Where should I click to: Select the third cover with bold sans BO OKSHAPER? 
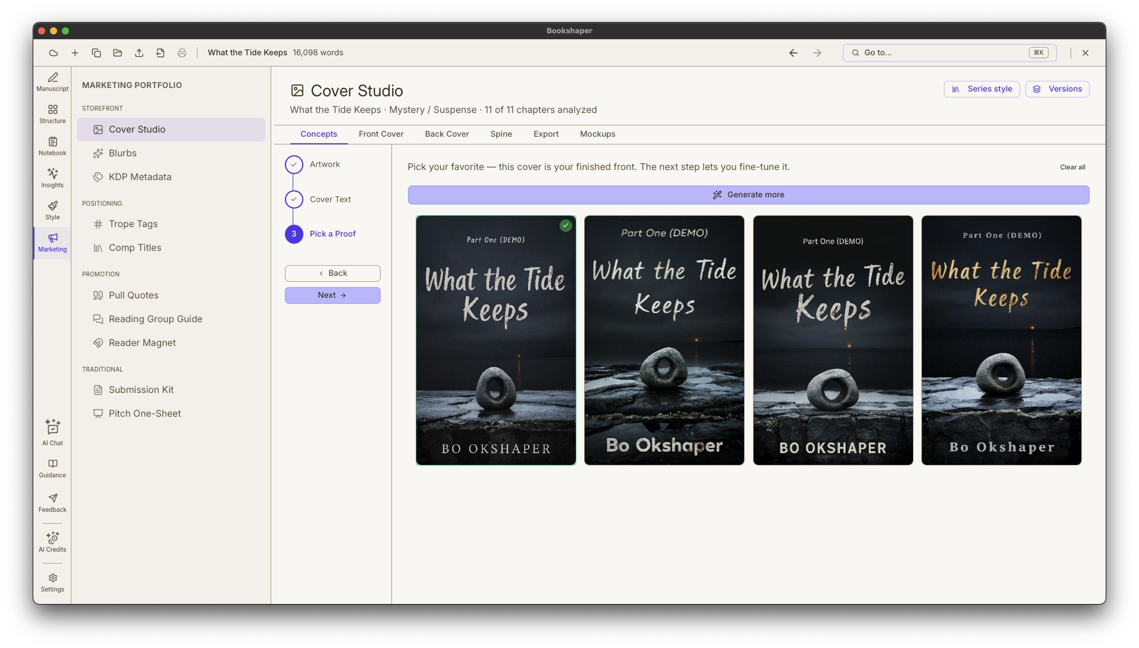point(833,340)
